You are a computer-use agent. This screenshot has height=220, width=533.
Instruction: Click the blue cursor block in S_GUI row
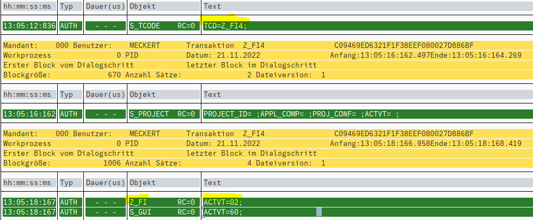tap(319, 212)
